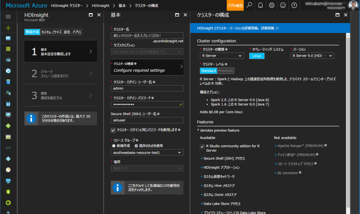The height and width of the screenshot is (214, 360).
Task: Expand the Data Lake Store アクセス feature
Action: tap(220, 204)
